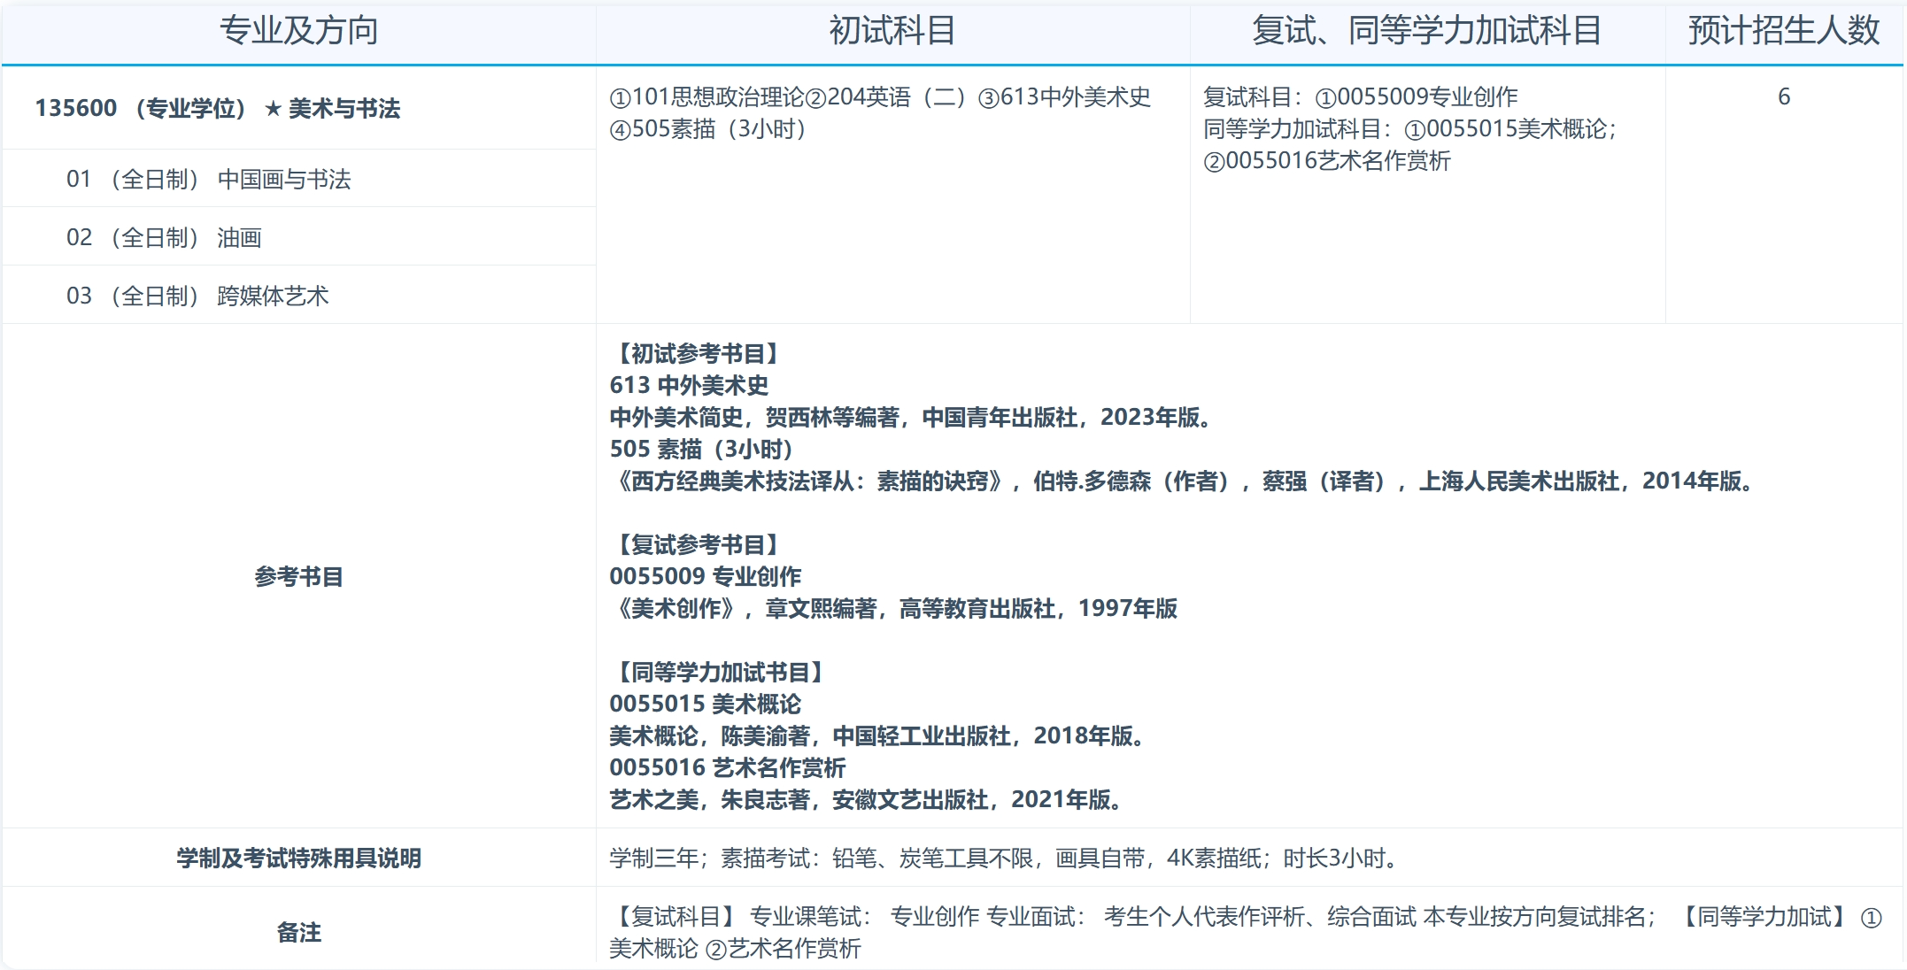This screenshot has width=1907, height=970.
Task: Click the 参考书目 row label
Action: tap(299, 577)
